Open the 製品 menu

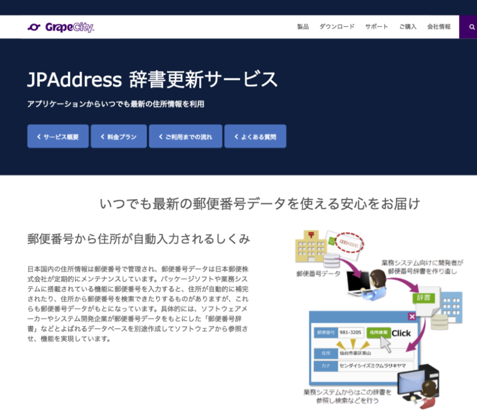[x=303, y=26]
